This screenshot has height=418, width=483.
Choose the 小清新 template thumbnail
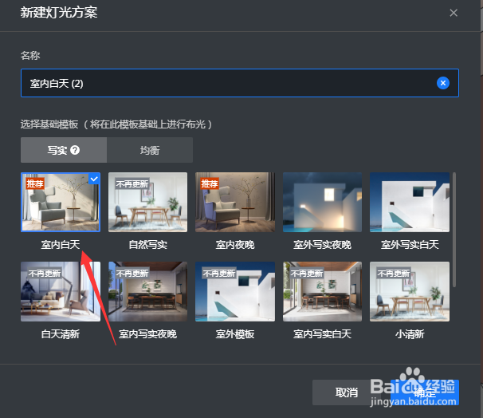[x=410, y=292]
